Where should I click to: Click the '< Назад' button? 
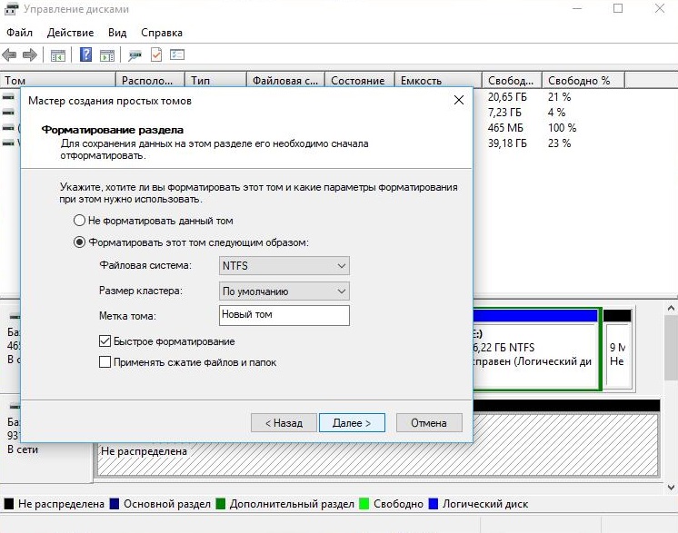pyautogui.click(x=284, y=423)
